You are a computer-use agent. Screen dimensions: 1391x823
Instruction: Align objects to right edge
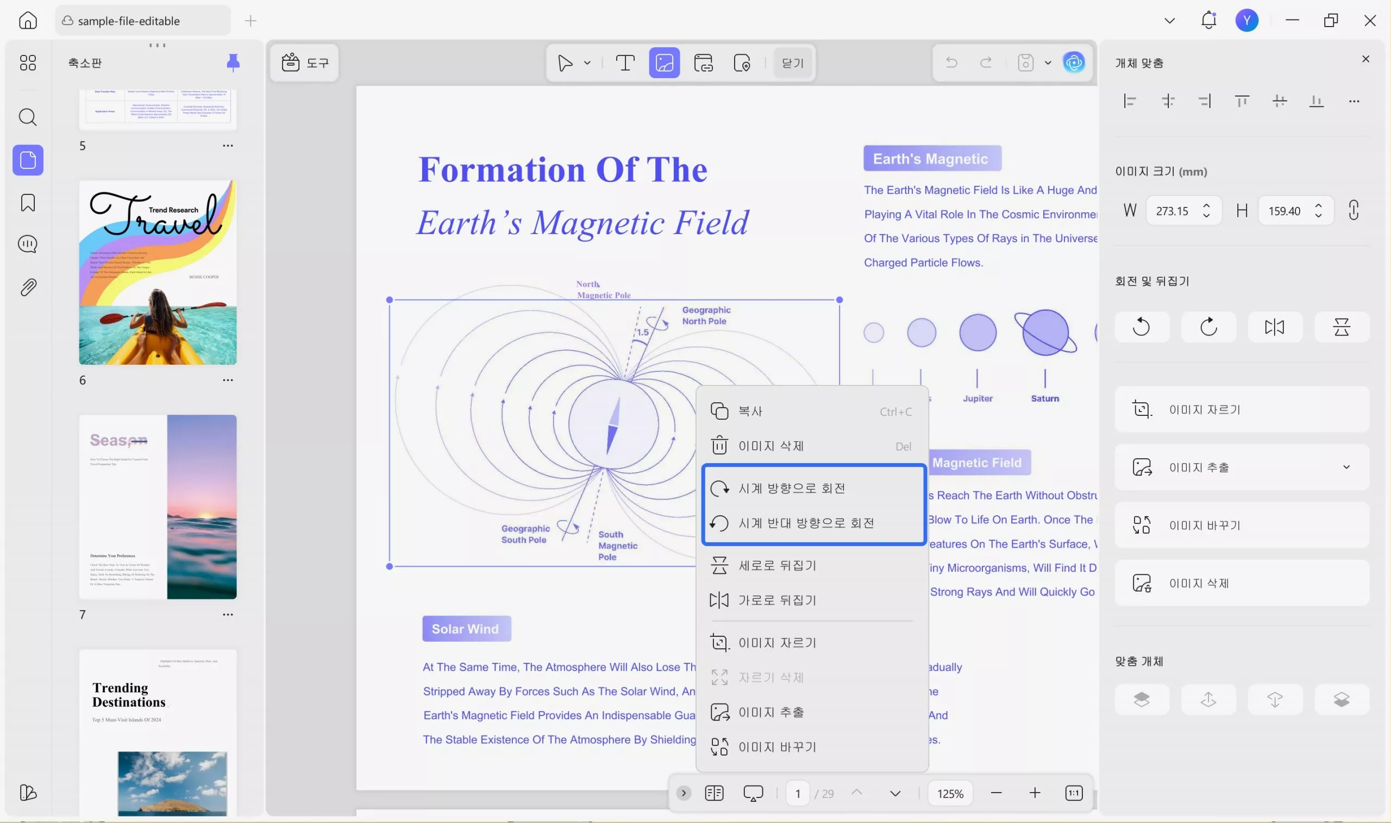click(x=1205, y=101)
